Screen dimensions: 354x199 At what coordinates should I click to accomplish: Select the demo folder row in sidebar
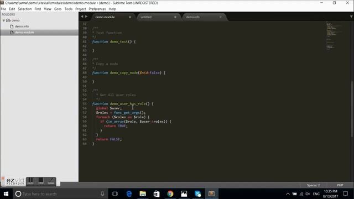point(39,20)
